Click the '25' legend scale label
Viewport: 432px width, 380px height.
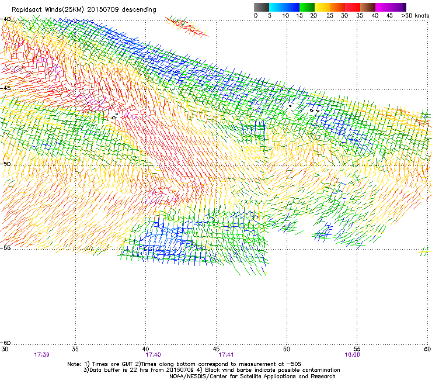(329, 16)
